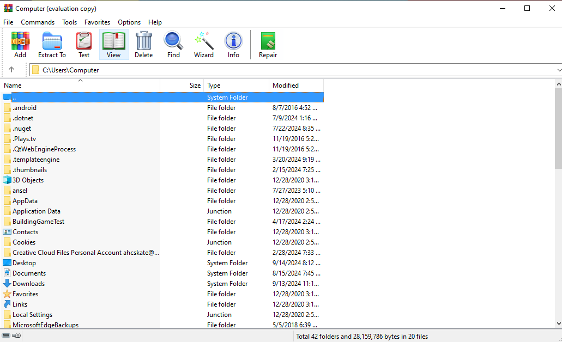Click the 8/15/2024 modified date of Documents
This screenshot has height=342, width=562.
point(297,273)
